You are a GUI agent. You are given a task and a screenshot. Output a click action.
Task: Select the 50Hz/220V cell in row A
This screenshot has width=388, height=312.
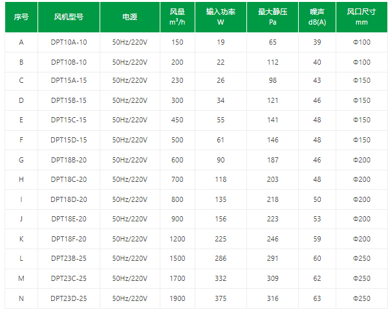pos(129,42)
